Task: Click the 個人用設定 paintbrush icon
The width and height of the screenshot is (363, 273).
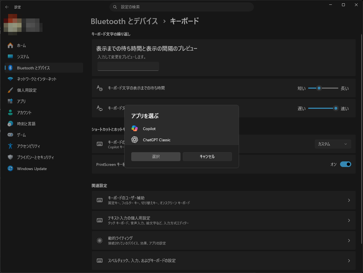Action: [x=10, y=90]
